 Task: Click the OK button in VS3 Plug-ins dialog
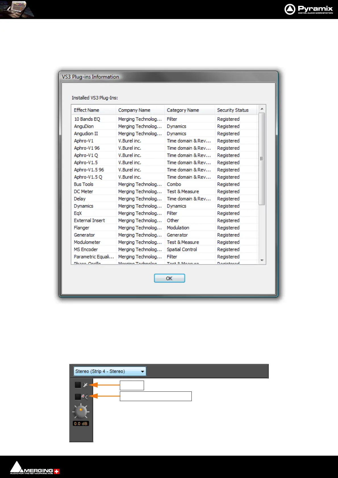pos(169,278)
